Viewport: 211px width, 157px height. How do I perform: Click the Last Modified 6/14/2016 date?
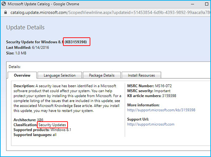tap(40, 48)
